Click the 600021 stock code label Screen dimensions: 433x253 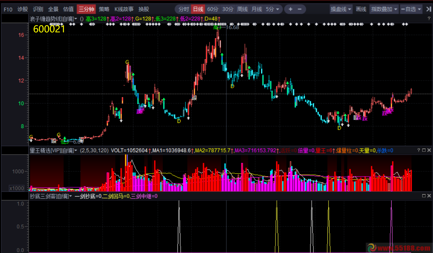click(49, 29)
